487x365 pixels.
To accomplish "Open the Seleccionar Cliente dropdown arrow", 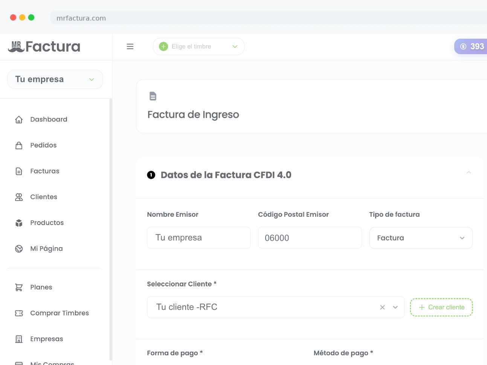I will [x=395, y=307].
